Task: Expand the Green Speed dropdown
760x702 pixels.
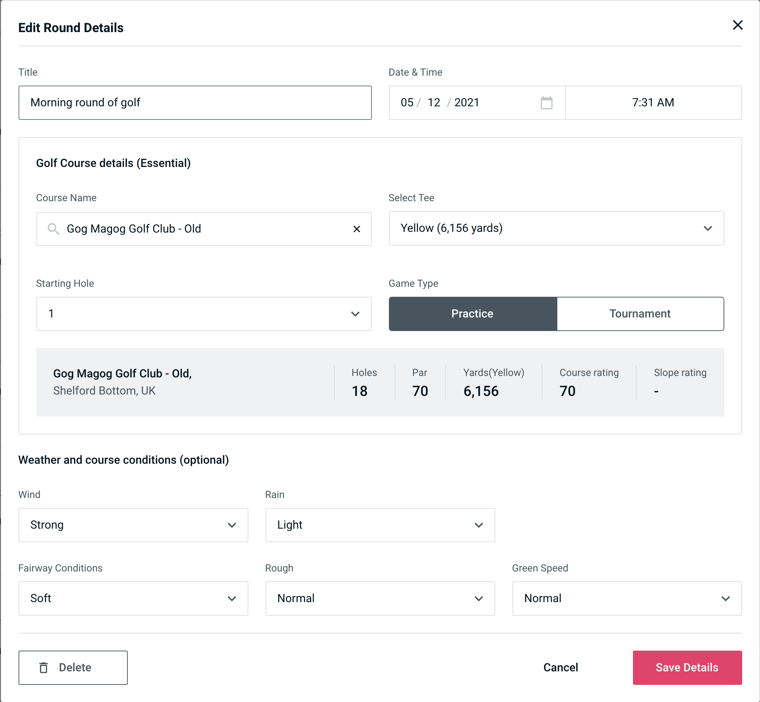Action: 626,597
